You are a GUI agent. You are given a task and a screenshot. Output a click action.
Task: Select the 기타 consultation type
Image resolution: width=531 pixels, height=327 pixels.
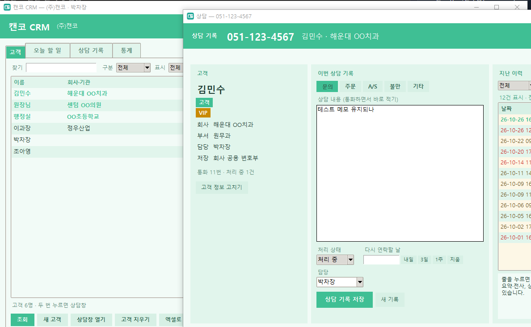pyautogui.click(x=418, y=87)
